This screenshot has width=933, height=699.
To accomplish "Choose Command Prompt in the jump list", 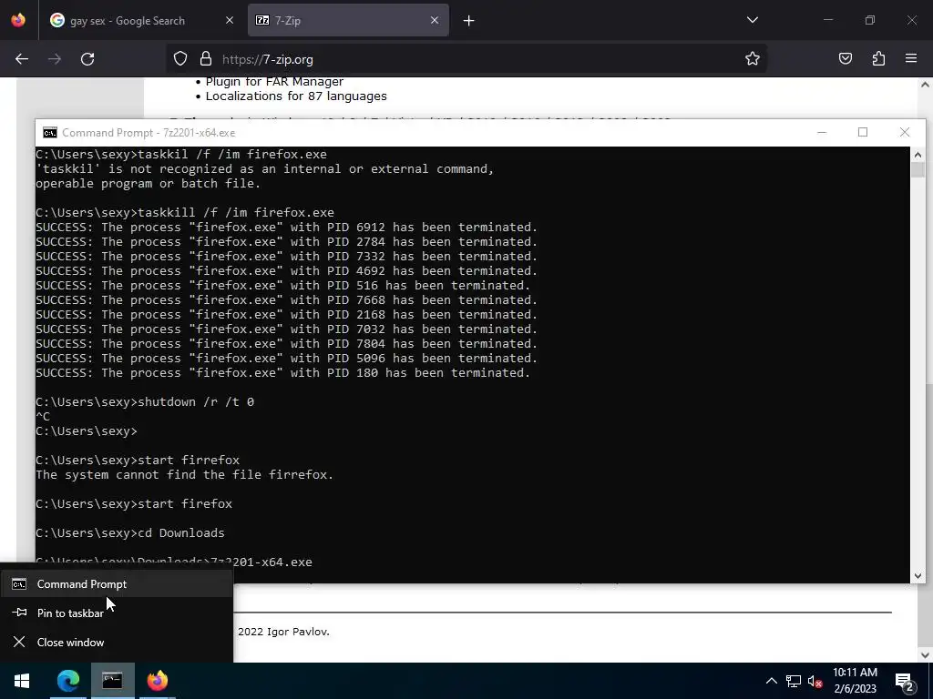I will point(117,584).
